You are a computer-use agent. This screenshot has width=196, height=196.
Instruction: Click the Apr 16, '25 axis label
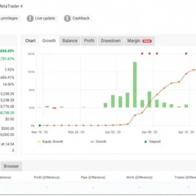pyautogui.click(x=186, y=132)
